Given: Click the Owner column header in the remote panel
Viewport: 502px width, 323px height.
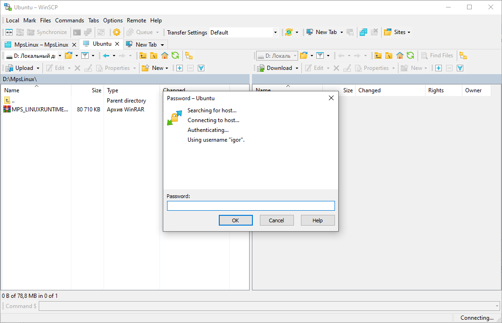Looking at the screenshot, I should [x=476, y=90].
